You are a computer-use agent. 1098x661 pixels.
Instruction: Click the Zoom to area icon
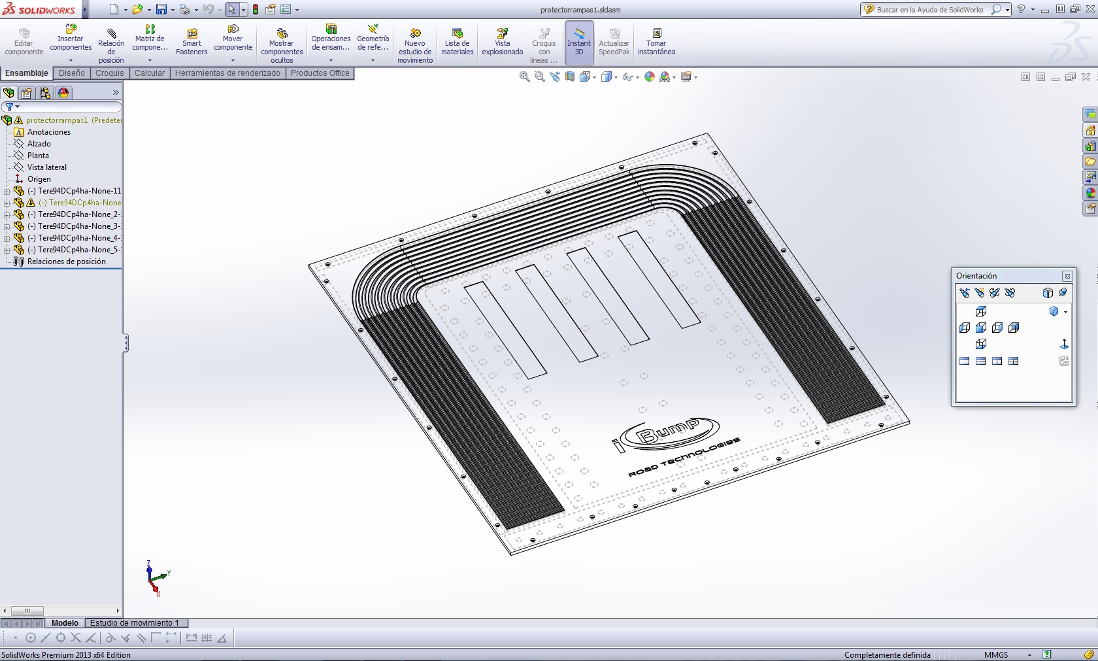[539, 76]
